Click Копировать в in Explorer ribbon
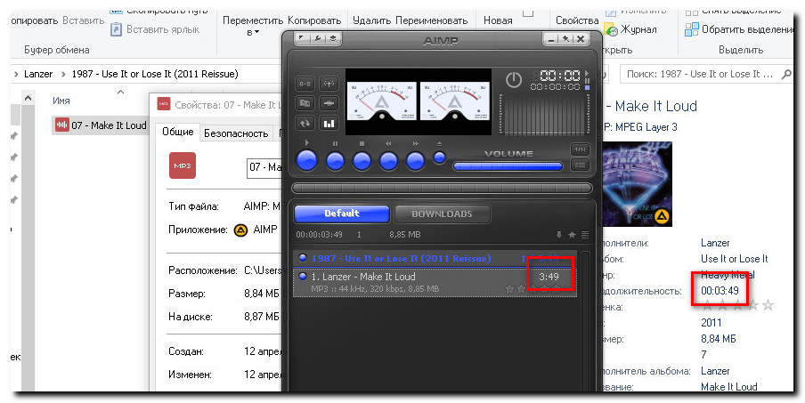The image size is (805, 403). coord(314,20)
